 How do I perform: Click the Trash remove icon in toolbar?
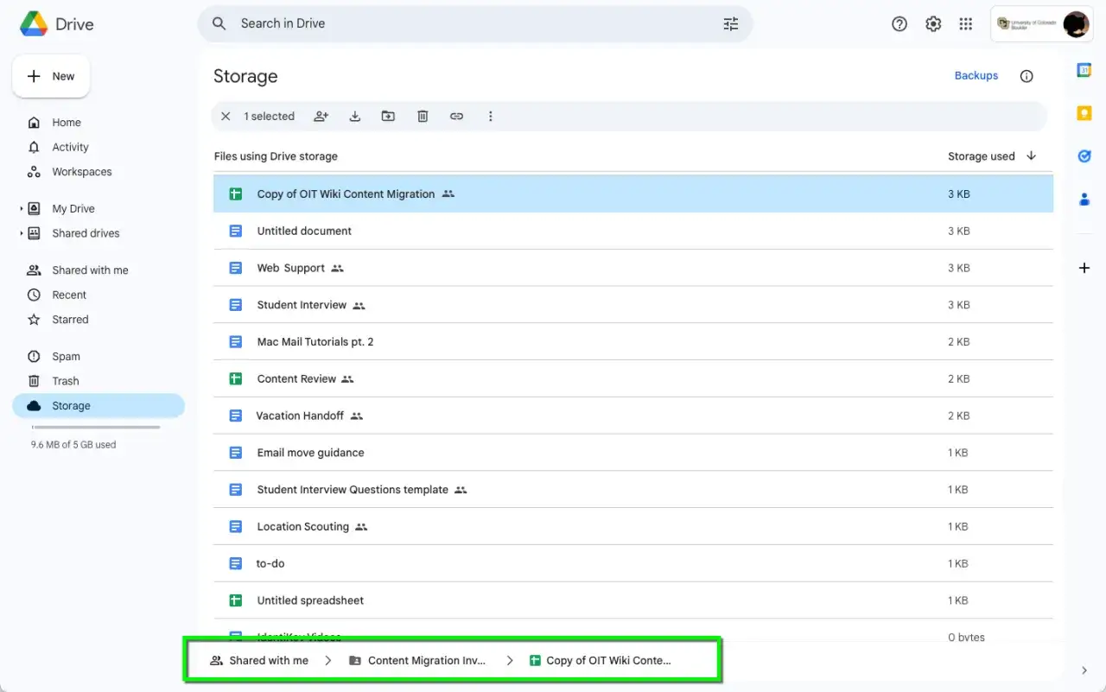click(423, 116)
